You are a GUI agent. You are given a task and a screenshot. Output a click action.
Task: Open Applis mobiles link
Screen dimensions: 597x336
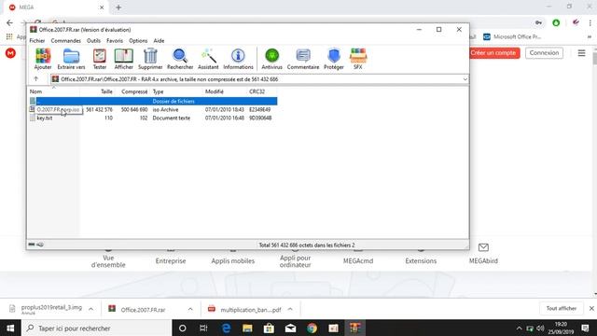[233, 261]
